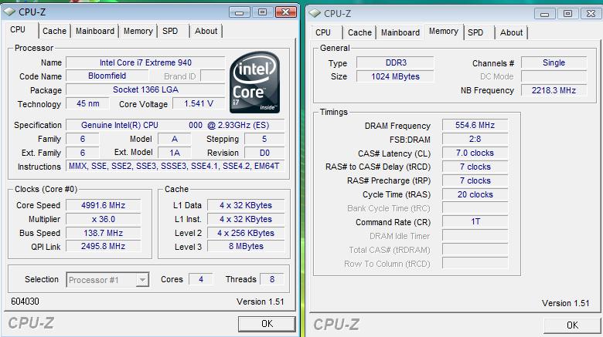
Task: Click the memory Size value '1024 MBytes'
Action: click(395, 76)
